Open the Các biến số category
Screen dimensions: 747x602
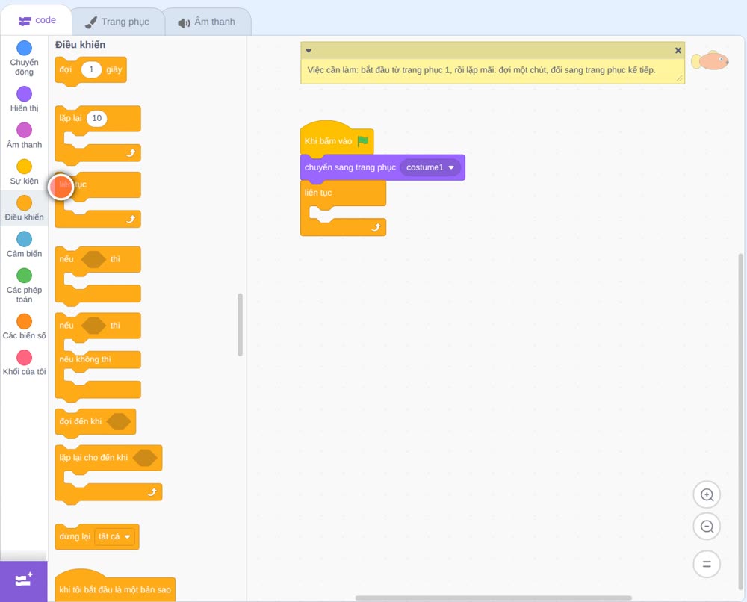(25, 321)
